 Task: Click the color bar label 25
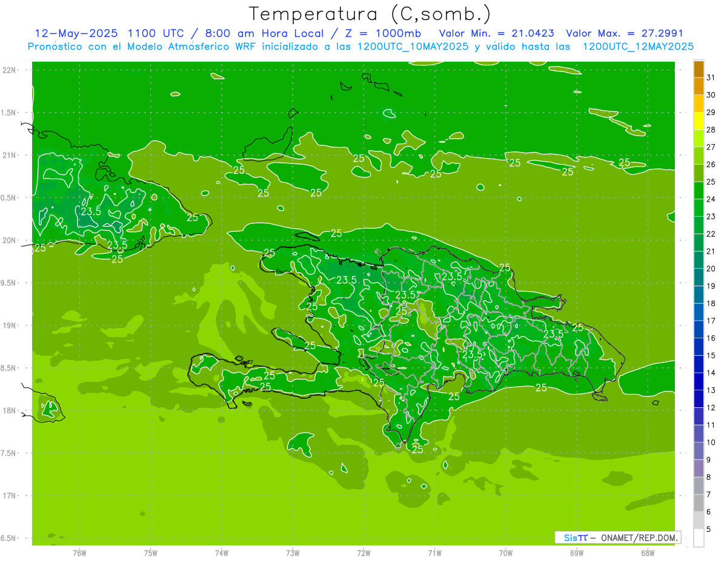tap(711, 182)
